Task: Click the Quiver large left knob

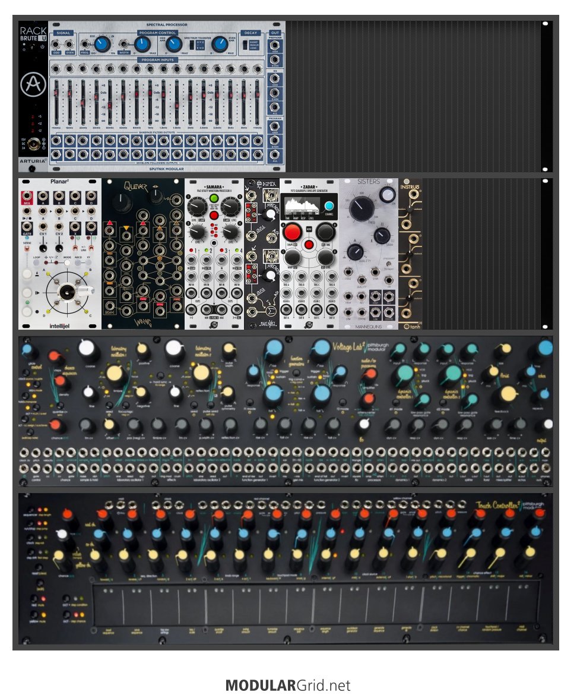Action: pyautogui.click(x=122, y=203)
